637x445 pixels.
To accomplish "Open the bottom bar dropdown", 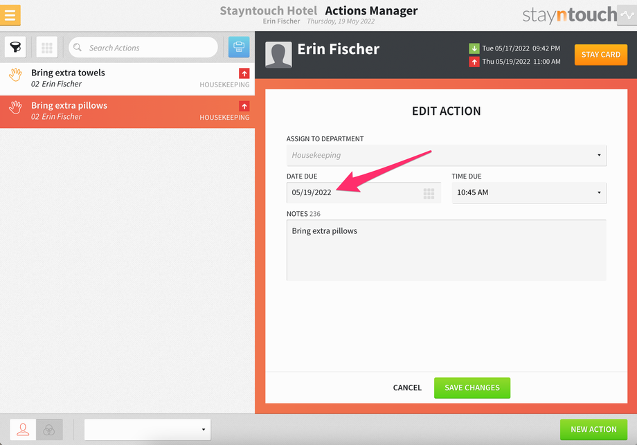I will pos(147,430).
